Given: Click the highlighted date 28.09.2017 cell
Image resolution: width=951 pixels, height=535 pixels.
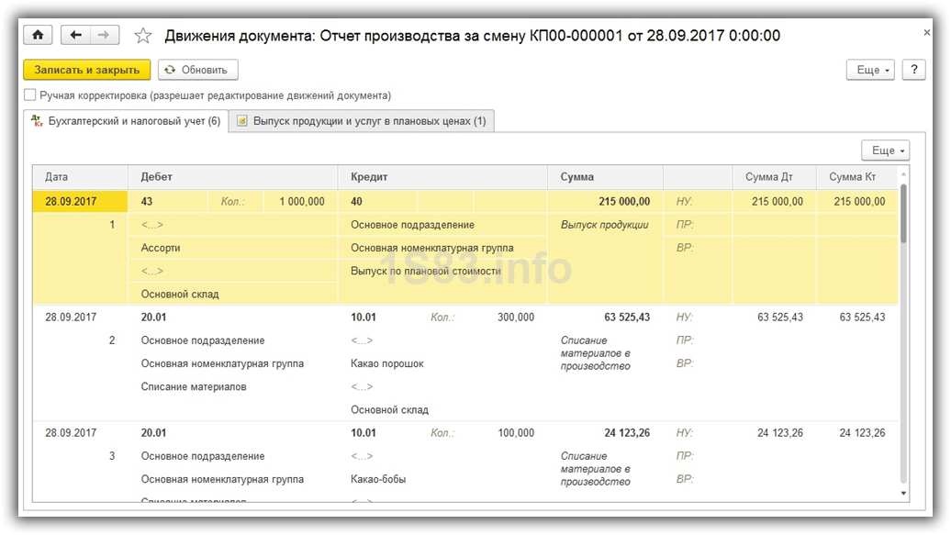Looking at the screenshot, I should pos(80,201).
